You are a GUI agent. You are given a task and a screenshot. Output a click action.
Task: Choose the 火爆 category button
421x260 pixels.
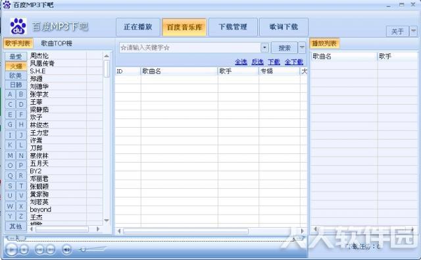[x=16, y=66]
